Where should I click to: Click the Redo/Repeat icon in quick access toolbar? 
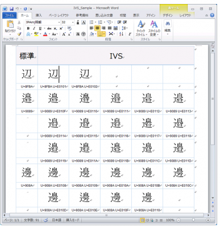click(x=25, y=9)
